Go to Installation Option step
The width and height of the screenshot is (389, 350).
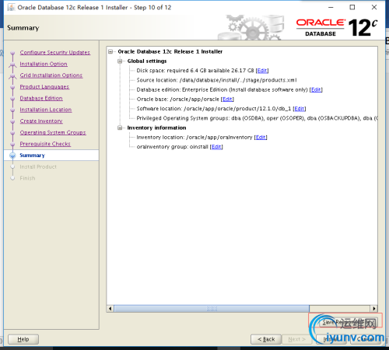[x=44, y=64]
